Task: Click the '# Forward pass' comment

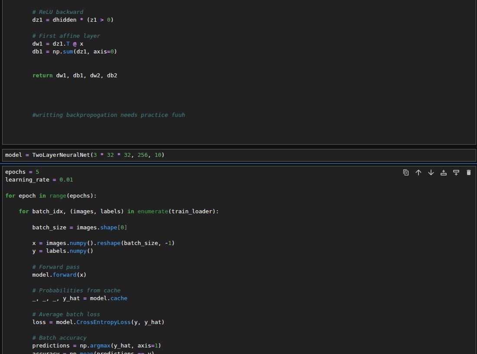Action: (56, 267)
